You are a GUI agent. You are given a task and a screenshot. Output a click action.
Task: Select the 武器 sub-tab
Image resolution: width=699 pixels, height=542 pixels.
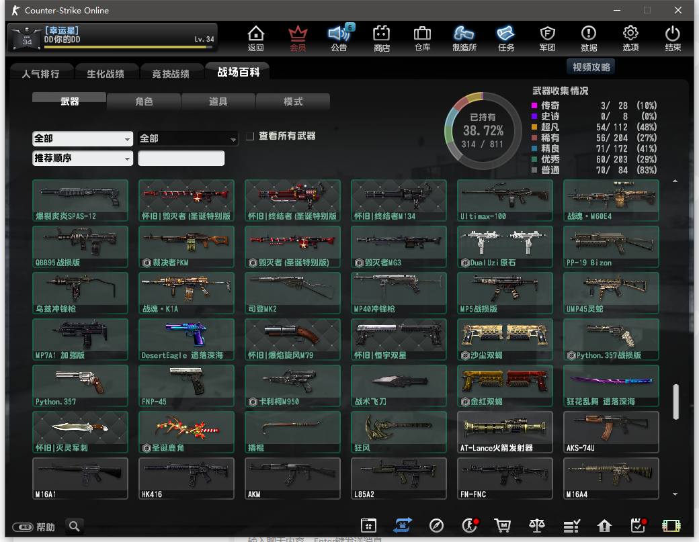pyautogui.click(x=69, y=101)
